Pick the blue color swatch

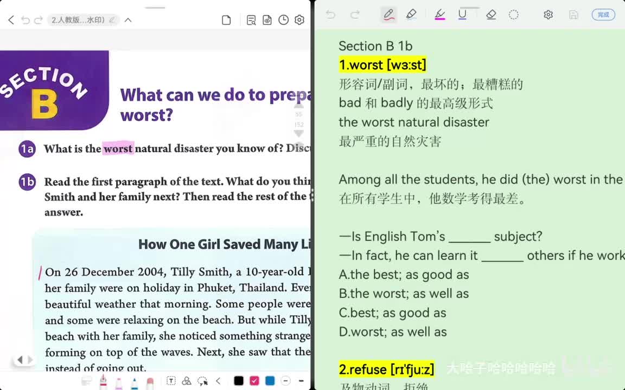pyautogui.click(x=270, y=381)
